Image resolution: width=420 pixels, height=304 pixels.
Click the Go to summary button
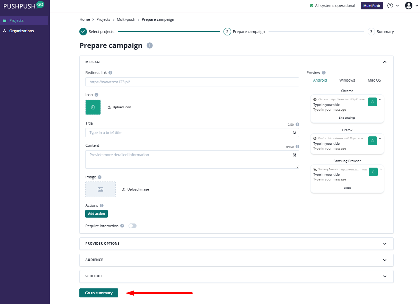click(99, 293)
